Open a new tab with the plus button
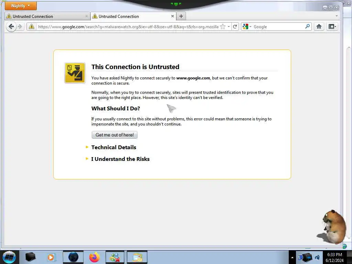The height and width of the screenshot is (264, 352). (x=181, y=16)
